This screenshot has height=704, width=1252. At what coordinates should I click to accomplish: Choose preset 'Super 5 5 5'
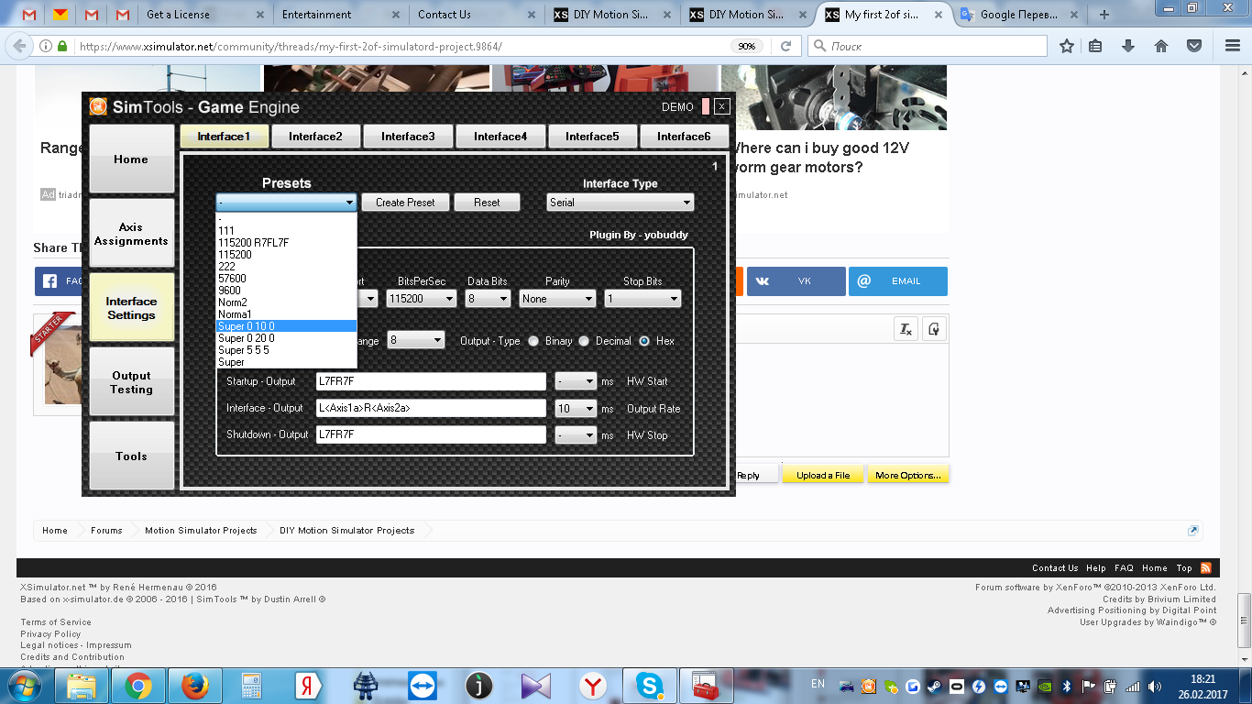click(x=286, y=350)
